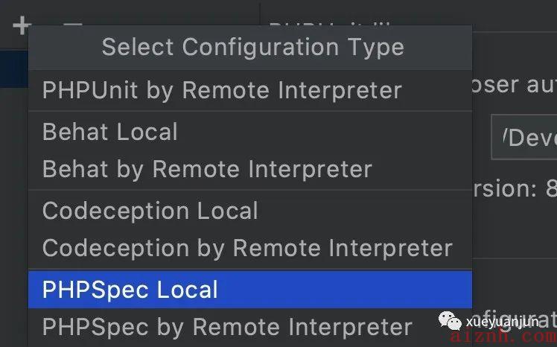
Task: Select the highlighted PHPSpec Local item
Action: [x=250, y=290]
